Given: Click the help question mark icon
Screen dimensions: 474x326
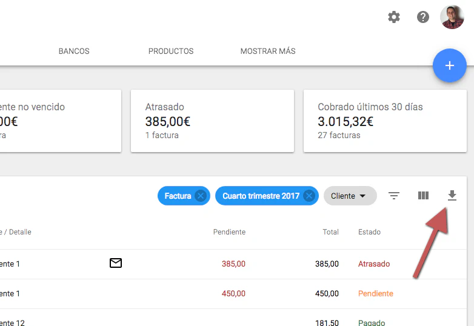Looking at the screenshot, I should coord(423,17).
